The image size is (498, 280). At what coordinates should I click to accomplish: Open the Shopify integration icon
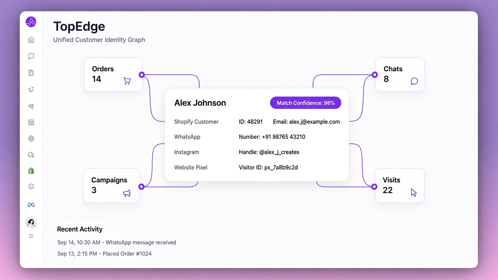(31, 171)
